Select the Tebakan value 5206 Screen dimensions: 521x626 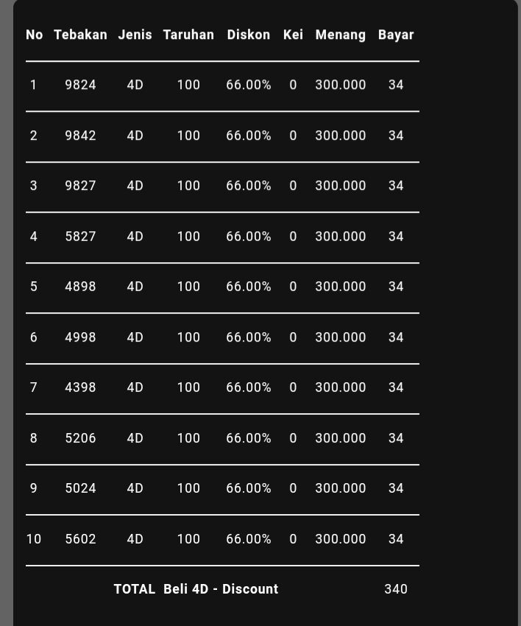point(80,438)
